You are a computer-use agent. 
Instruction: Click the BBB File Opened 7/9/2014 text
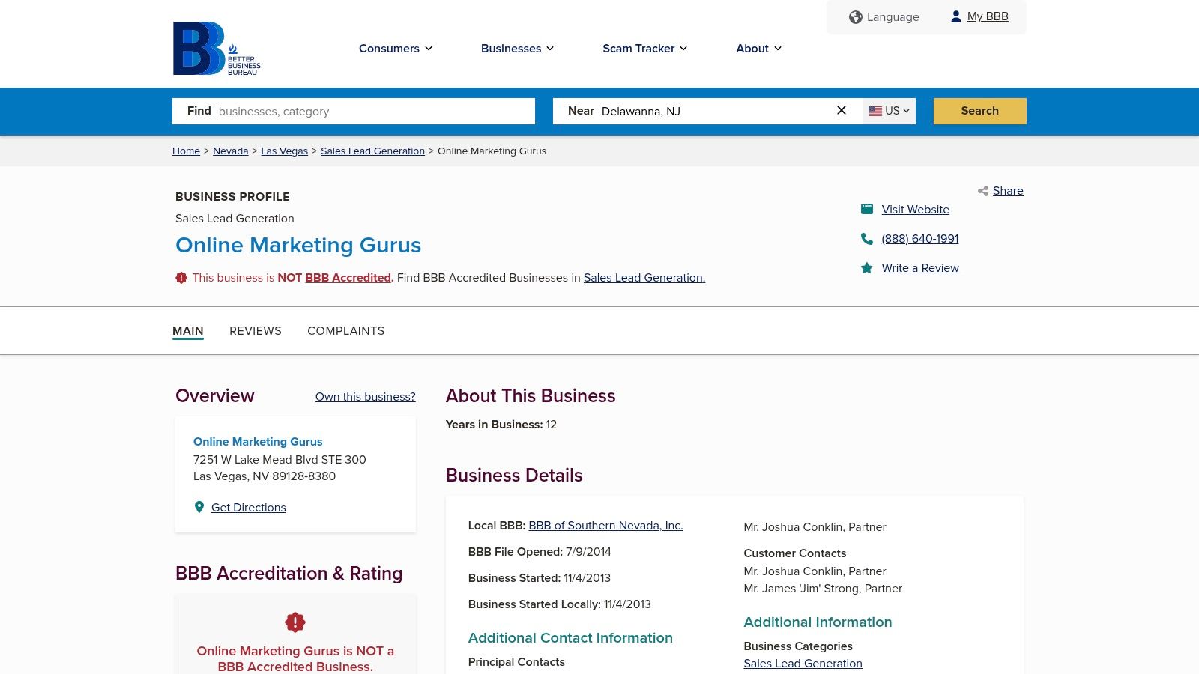[x=540, y=552]
